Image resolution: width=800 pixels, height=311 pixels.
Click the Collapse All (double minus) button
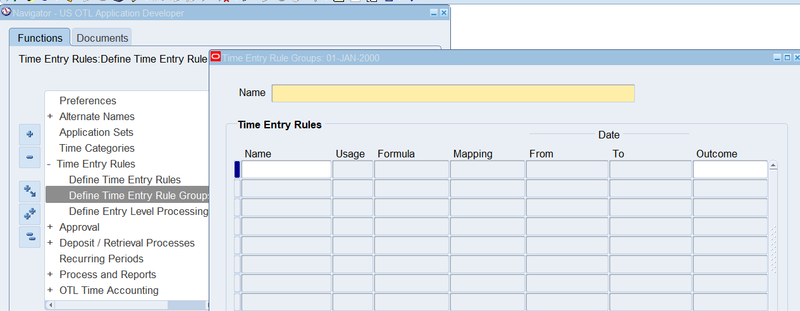tap(29, 237)
